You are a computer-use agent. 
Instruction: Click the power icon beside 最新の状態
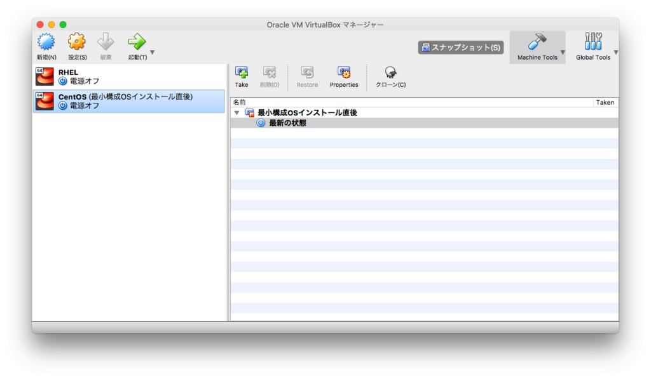(261, 123)
